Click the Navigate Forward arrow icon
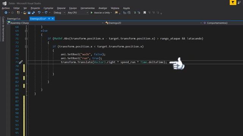 click(x=13, y=12)
